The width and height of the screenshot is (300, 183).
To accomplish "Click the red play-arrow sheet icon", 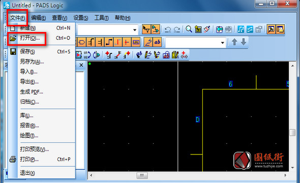I will click(x=78, y=55).
